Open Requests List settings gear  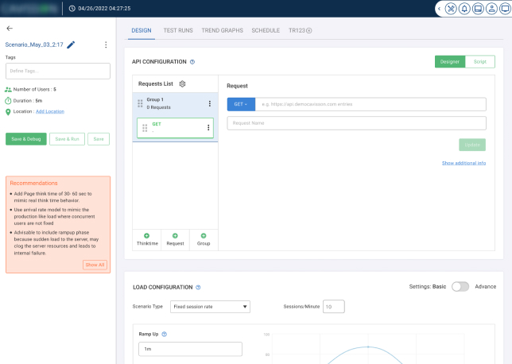click(182, 83)
